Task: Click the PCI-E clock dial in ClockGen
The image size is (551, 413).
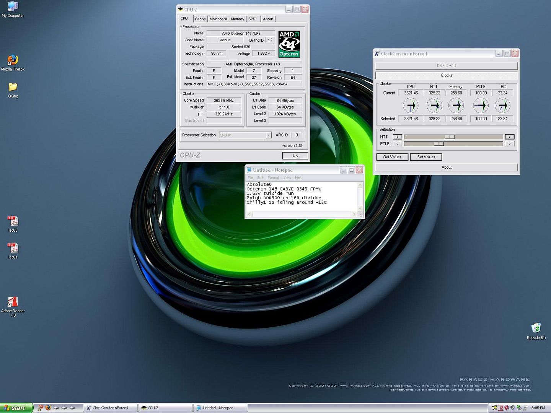Action: 481,106
